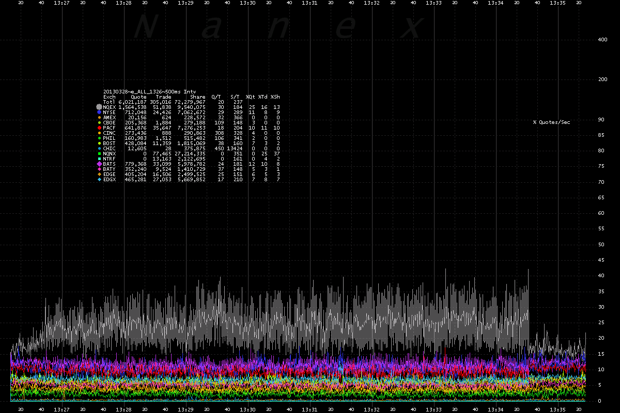Click the BOST legend dot
Screen dimensions: 620x413
[99, 143]
